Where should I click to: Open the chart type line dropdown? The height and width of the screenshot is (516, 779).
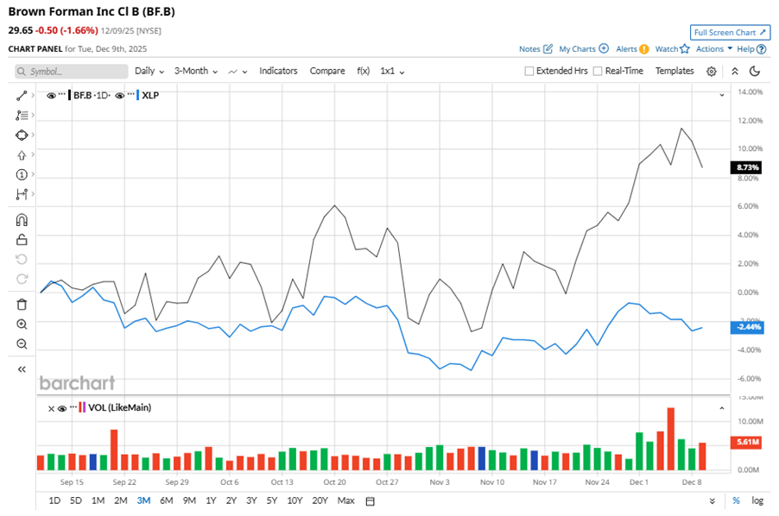tap(237, 72)
